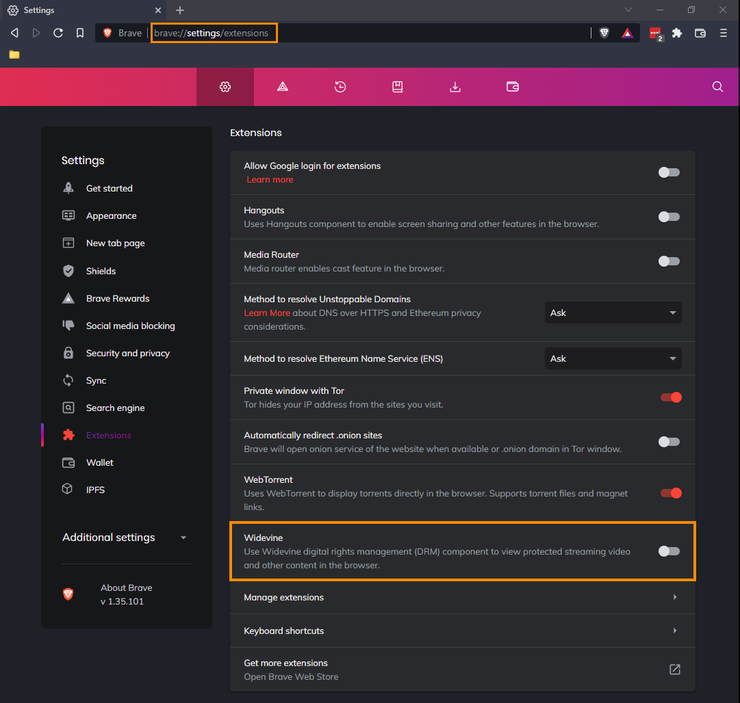Image resolution: width=740 pixels, height=703 pixels.
Task: Click the rocket icon beside Get started
Action: (68, 188)
